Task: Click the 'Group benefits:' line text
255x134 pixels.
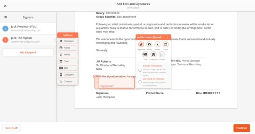Action: [x=116, y=17]
